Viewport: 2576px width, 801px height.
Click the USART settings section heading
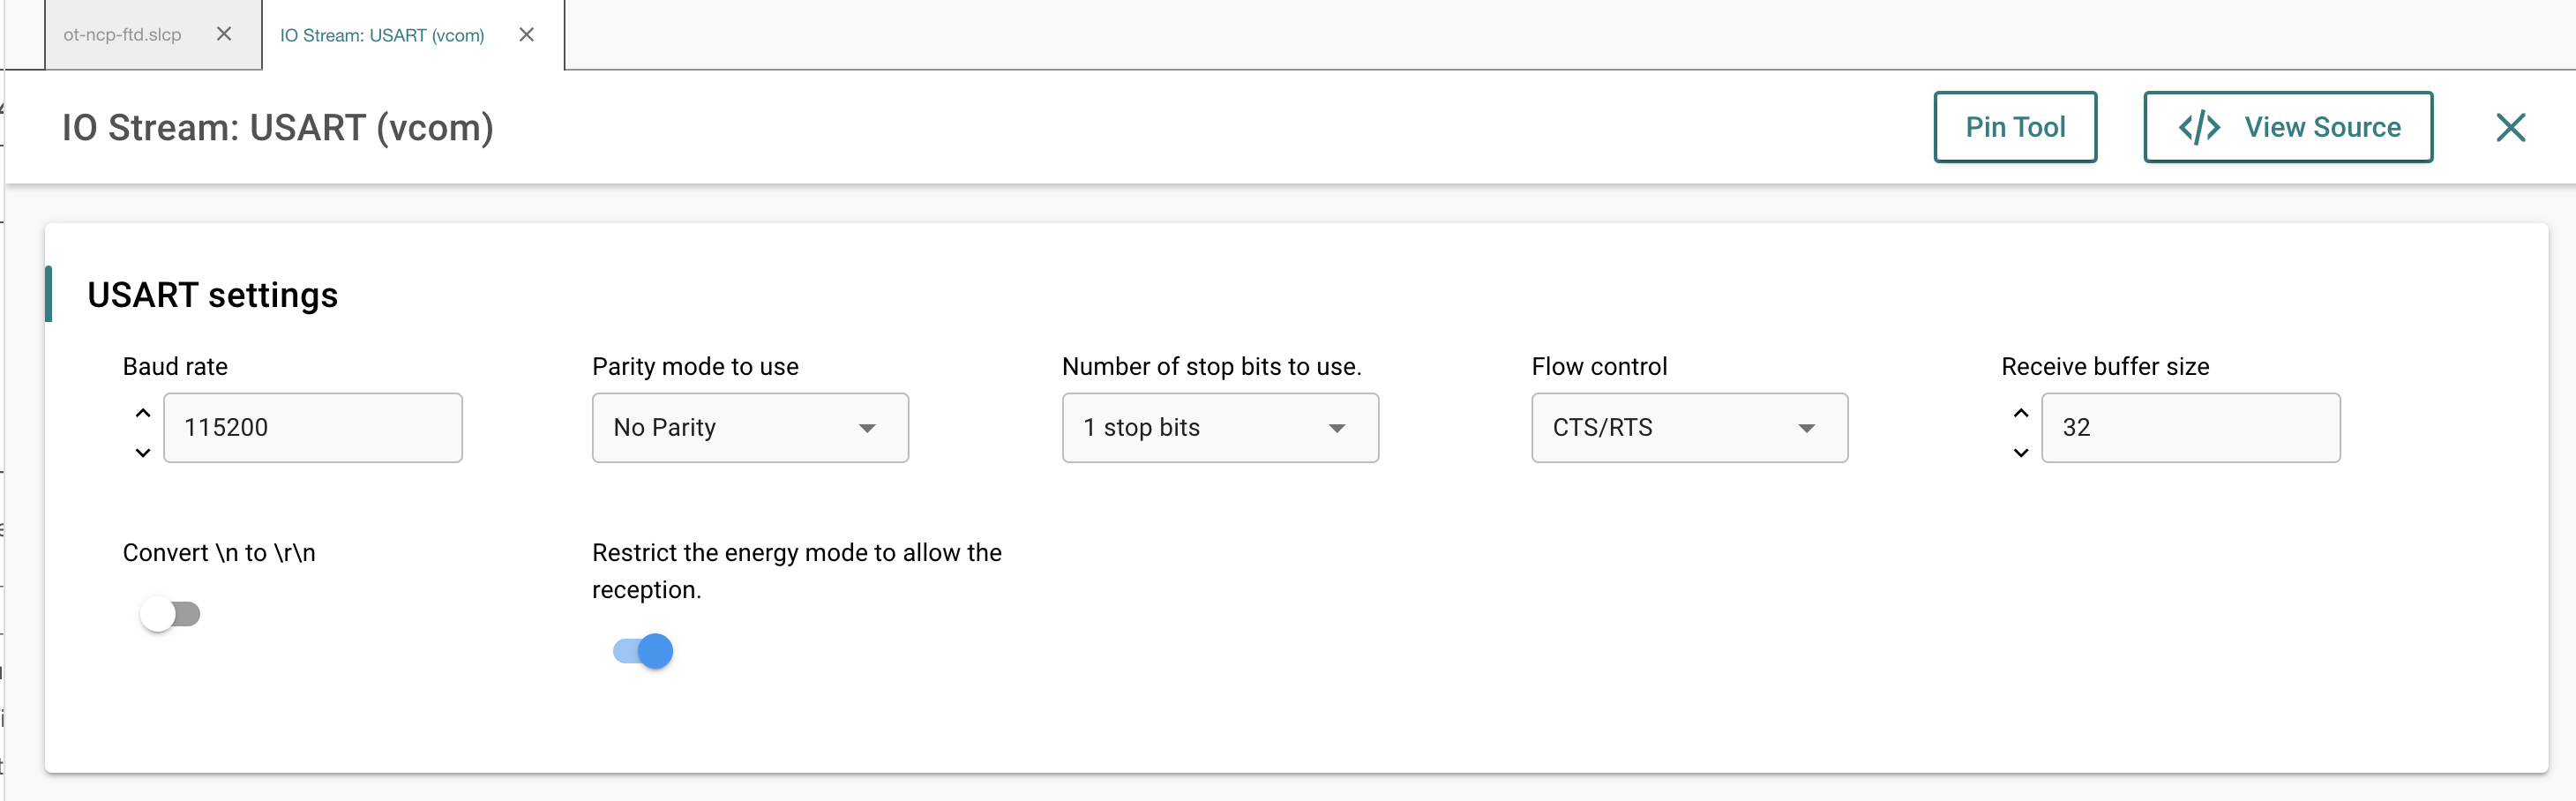213,295
